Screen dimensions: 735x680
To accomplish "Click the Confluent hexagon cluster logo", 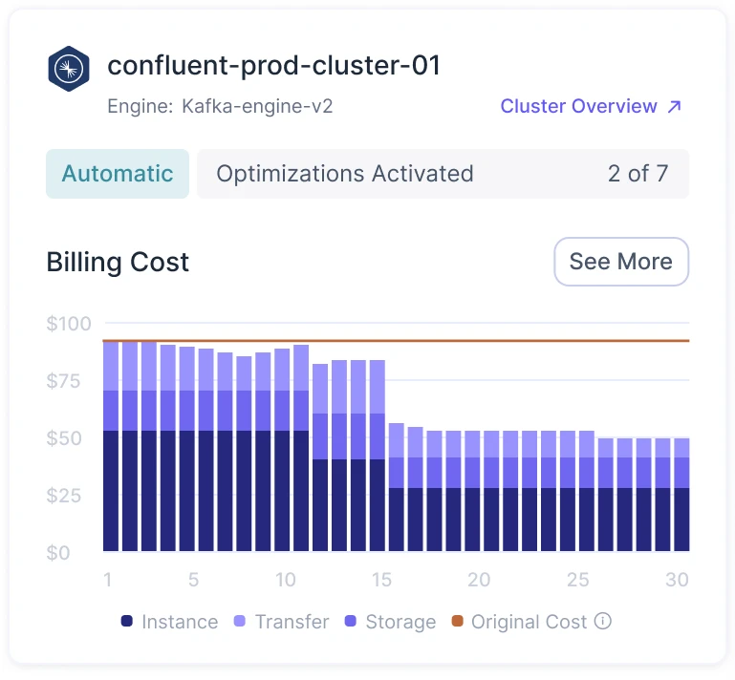I will (x=69, y=69).
